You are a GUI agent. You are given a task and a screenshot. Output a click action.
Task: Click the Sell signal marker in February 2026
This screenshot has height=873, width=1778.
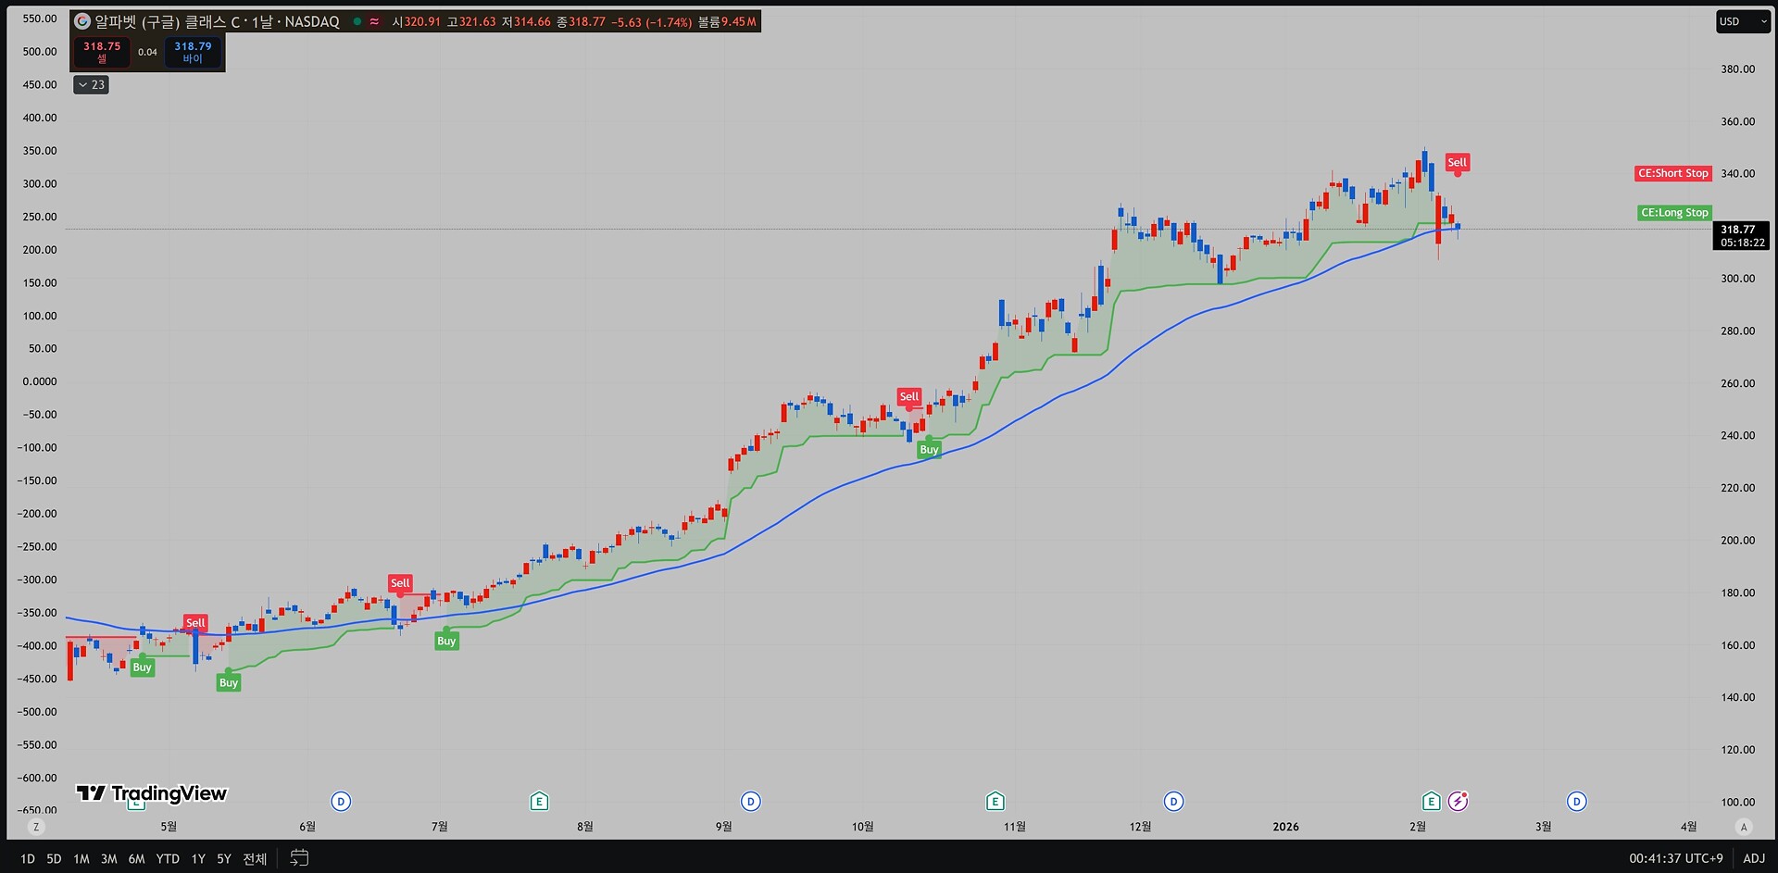(1457, 162)
